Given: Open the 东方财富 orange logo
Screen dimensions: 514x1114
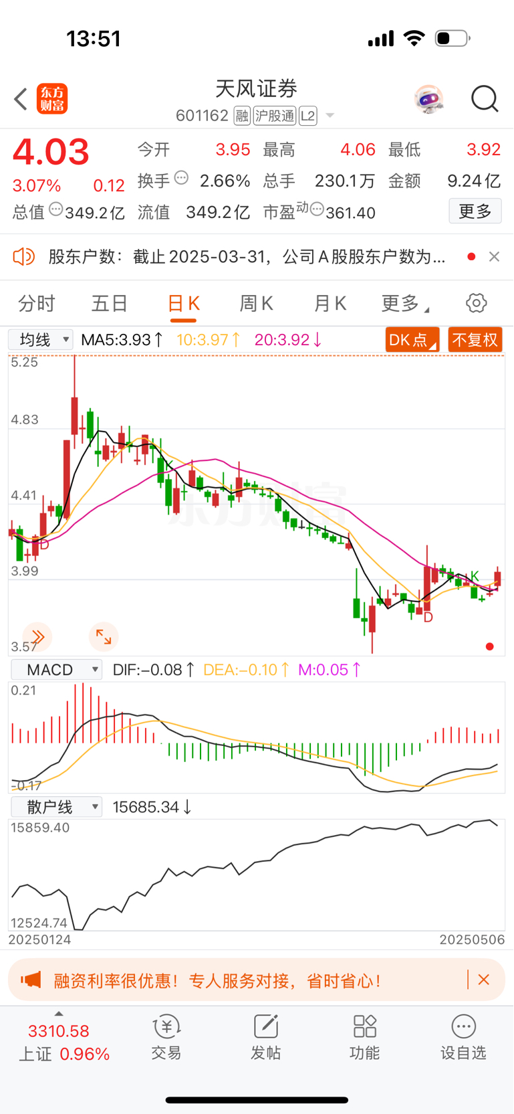Looking at the screenshot, I should [x=52, y=99].
